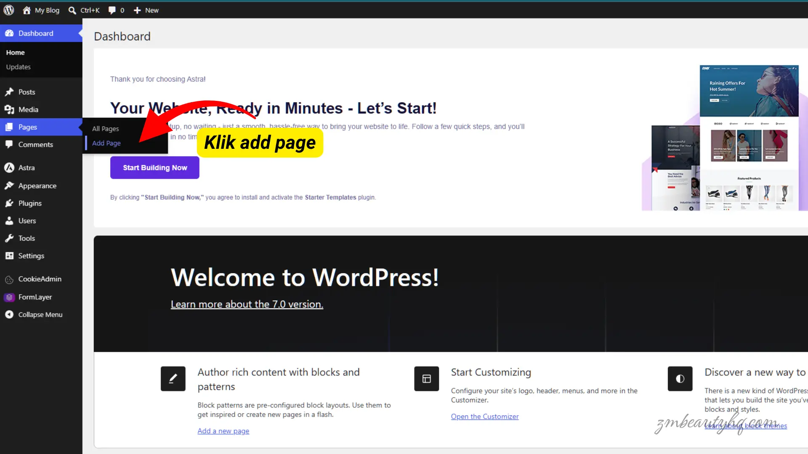This screenshot has height=454, width=808.
Task: Click the Start Customizing heading text
Action: click(491, 372)
